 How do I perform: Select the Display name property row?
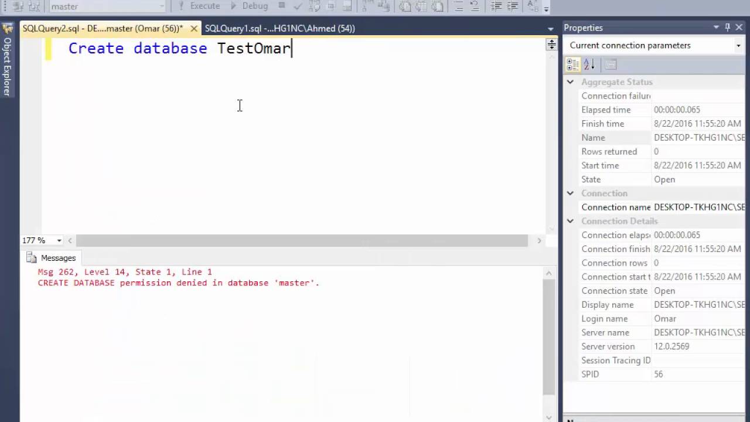(663, 305)
